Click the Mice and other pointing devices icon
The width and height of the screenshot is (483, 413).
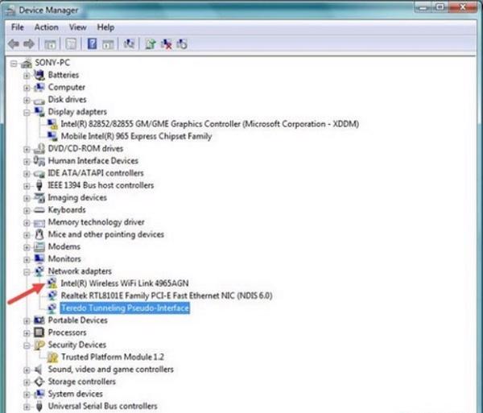point(39,235)
